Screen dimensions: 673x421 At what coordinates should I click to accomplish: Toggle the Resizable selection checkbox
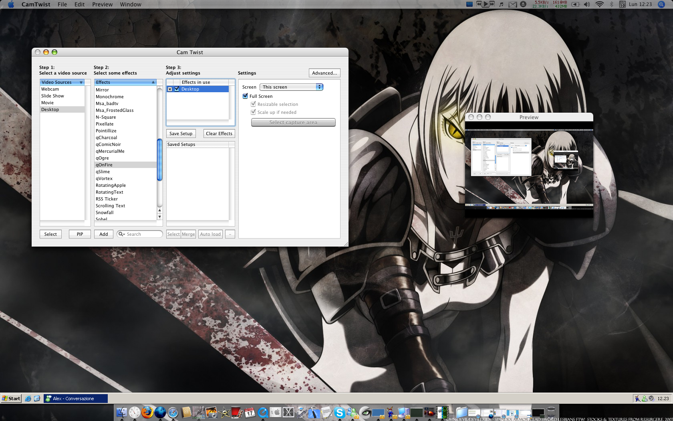pyautogui.click(x=253, y=104)
